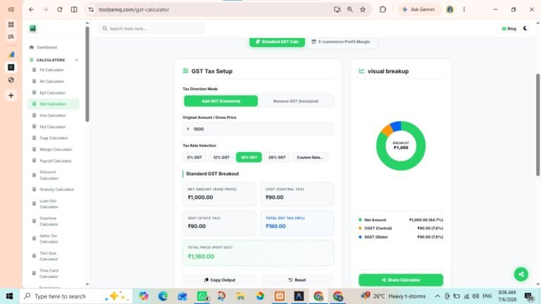Open WhatsApp from taskbar
The image size is (541, 304).
202,296
